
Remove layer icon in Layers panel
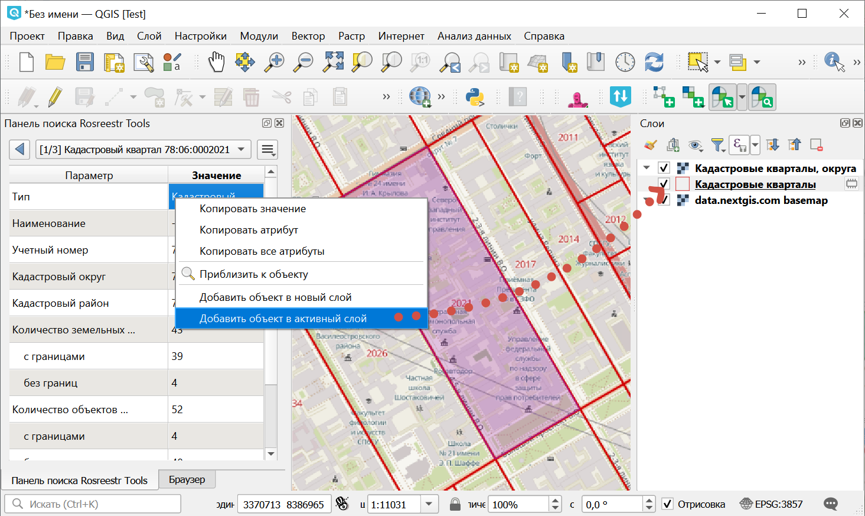click(x=817, y=145)
